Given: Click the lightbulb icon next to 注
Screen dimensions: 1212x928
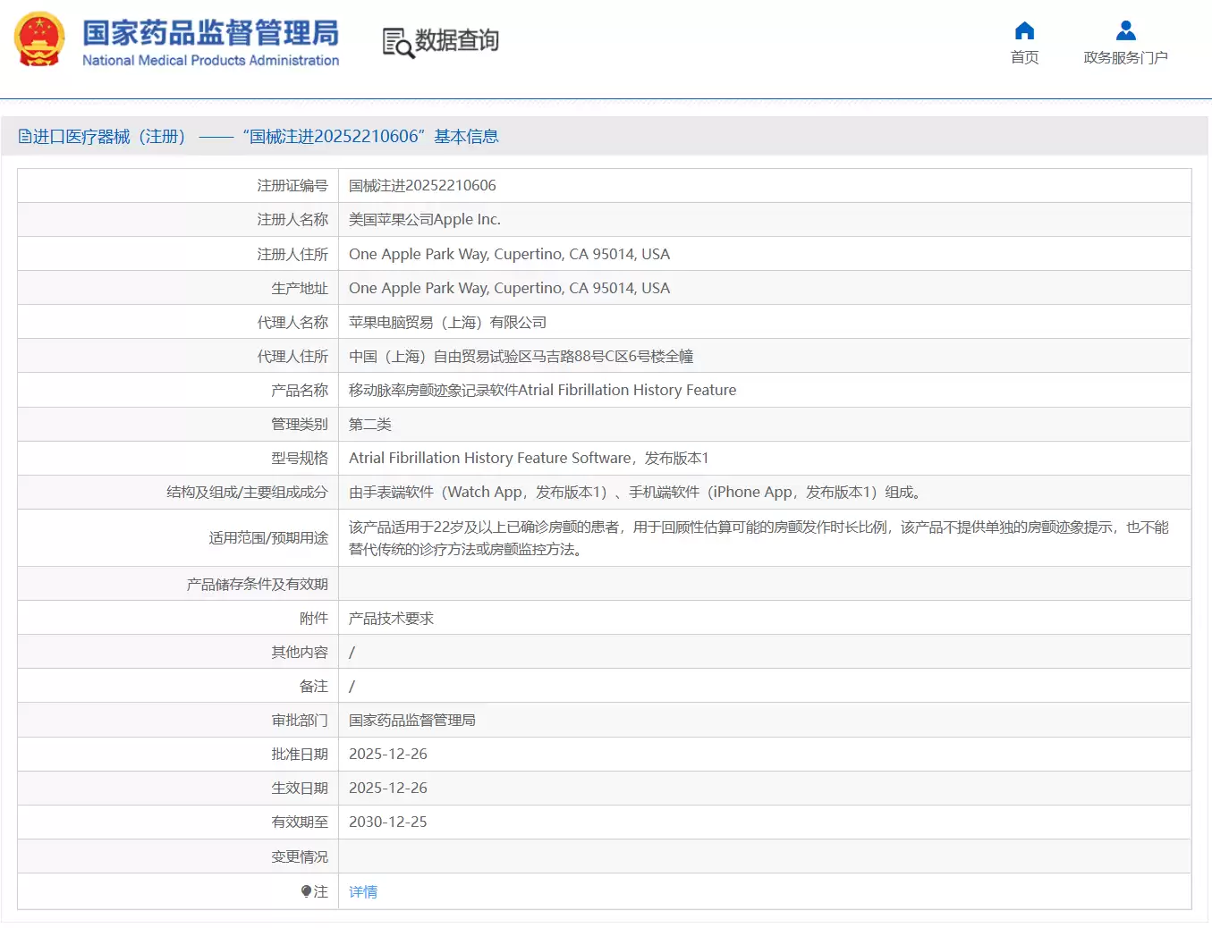Looking at the screenshot, I should 307,890.
